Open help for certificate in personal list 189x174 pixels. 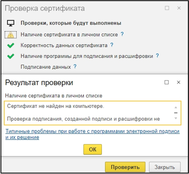click(x=122, y=34)
